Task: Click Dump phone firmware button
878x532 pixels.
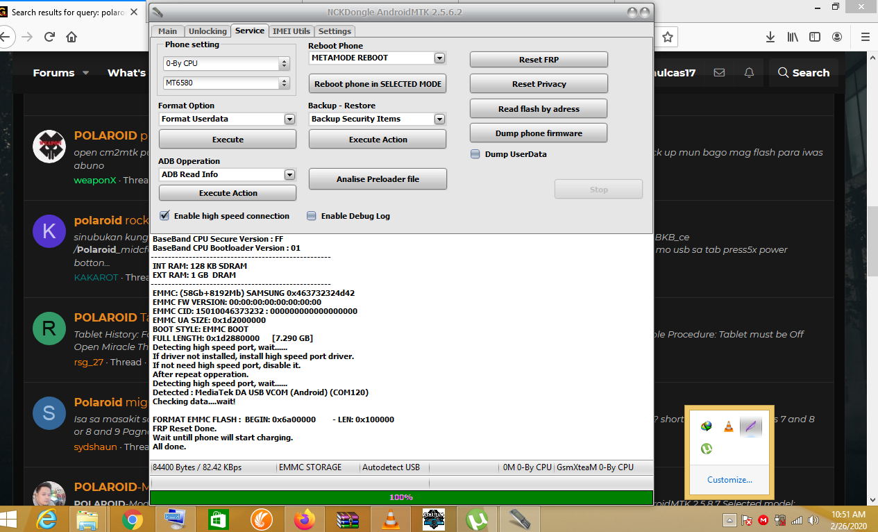Action: 539,133
